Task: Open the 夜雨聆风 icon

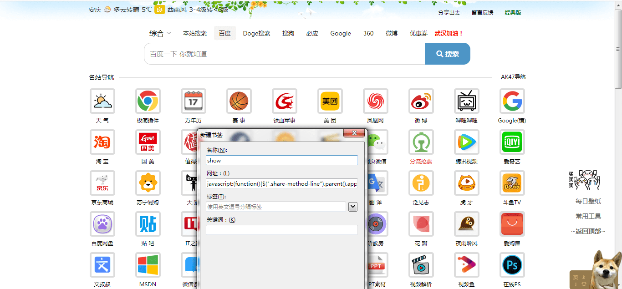Action: (467, 224)
